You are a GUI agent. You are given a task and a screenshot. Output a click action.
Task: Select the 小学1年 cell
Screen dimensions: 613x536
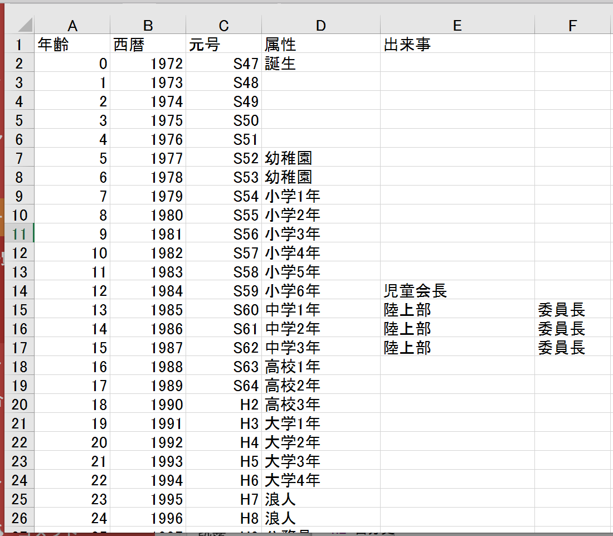click(x=321, y=196)
